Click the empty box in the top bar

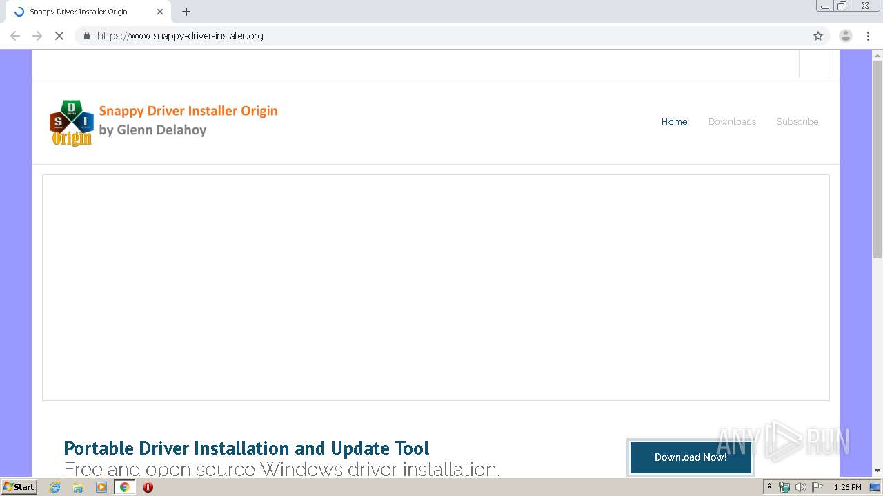814,64
